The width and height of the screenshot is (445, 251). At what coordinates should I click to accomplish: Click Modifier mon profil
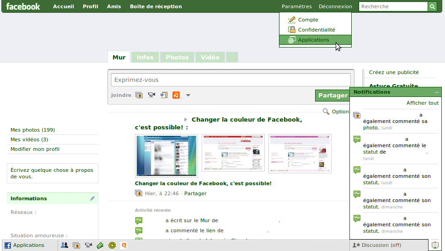pyautogui.click(x=35, y=149)
